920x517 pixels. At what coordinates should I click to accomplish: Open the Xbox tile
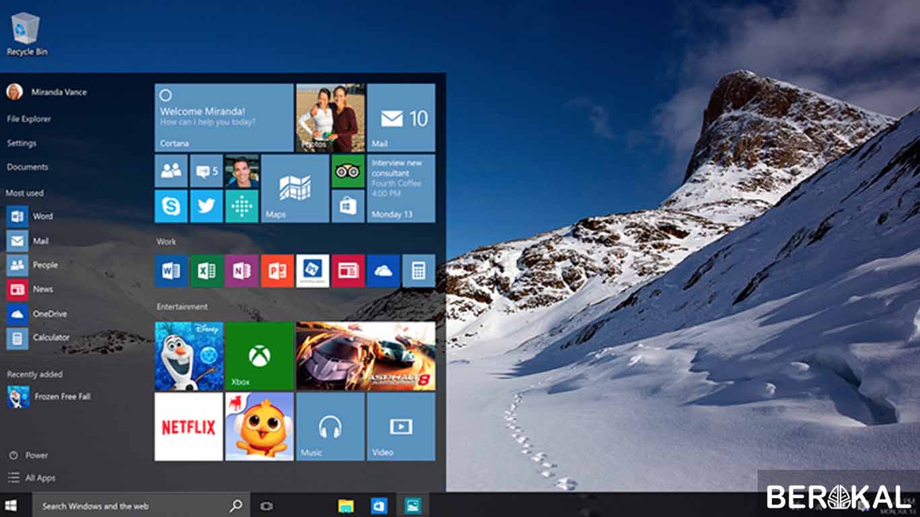(x=259, y=356)
